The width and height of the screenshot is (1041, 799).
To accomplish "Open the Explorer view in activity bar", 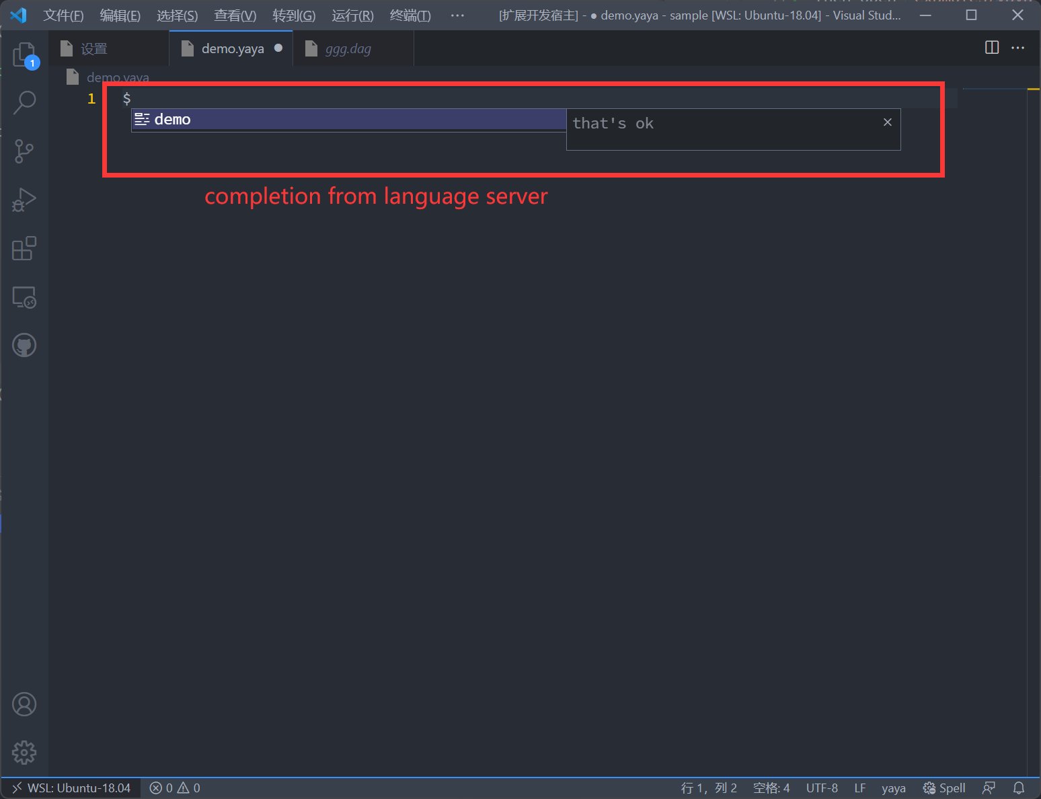I will click(25, 54).
